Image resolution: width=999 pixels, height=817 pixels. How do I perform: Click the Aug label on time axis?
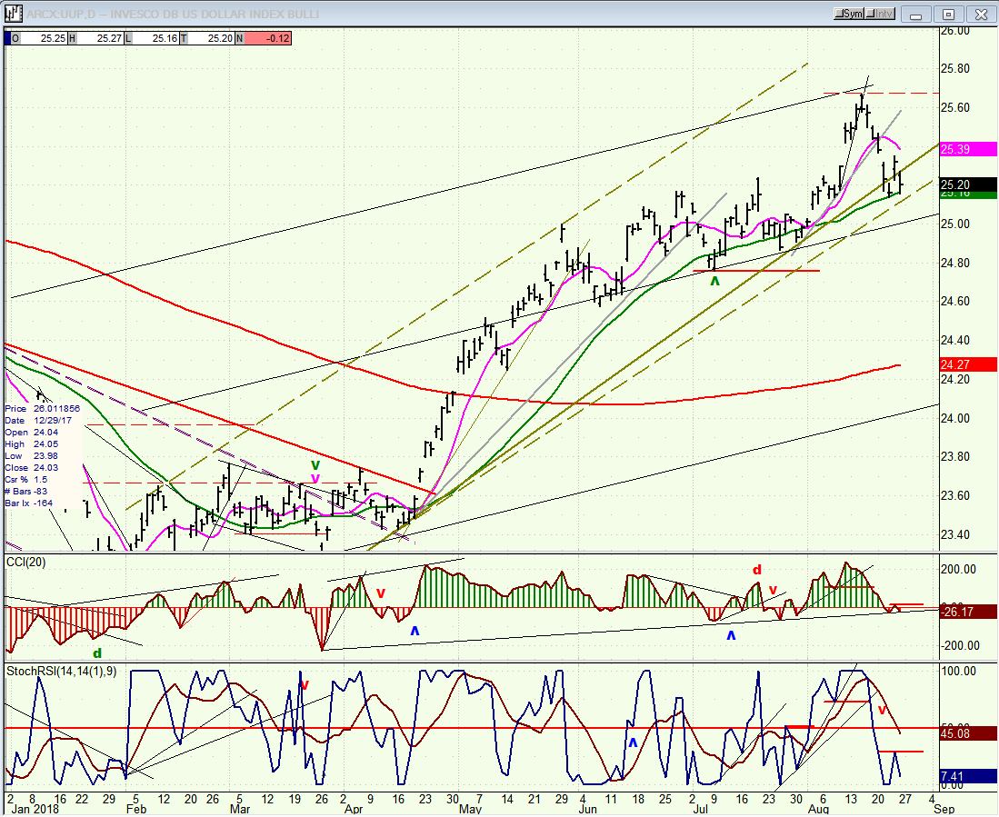pos(819,810)
